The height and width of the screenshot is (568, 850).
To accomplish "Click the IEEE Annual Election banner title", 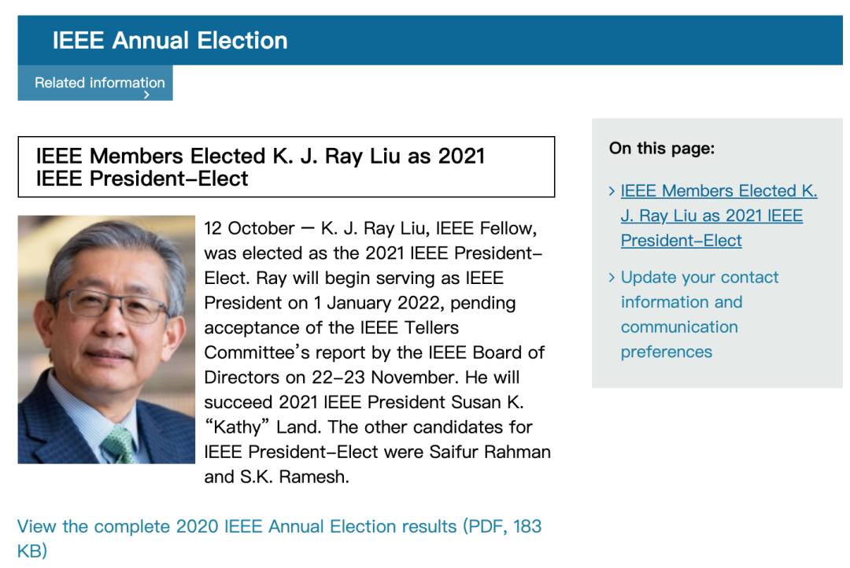I will [x=170, y=41].
